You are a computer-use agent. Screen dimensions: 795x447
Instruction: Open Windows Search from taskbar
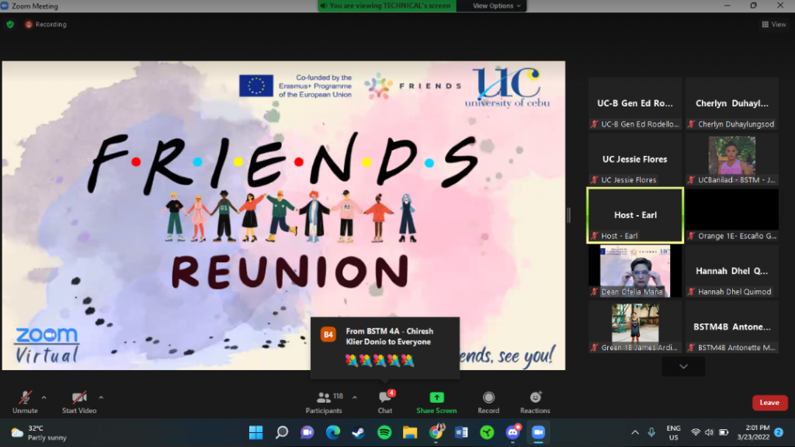(282, 432)
